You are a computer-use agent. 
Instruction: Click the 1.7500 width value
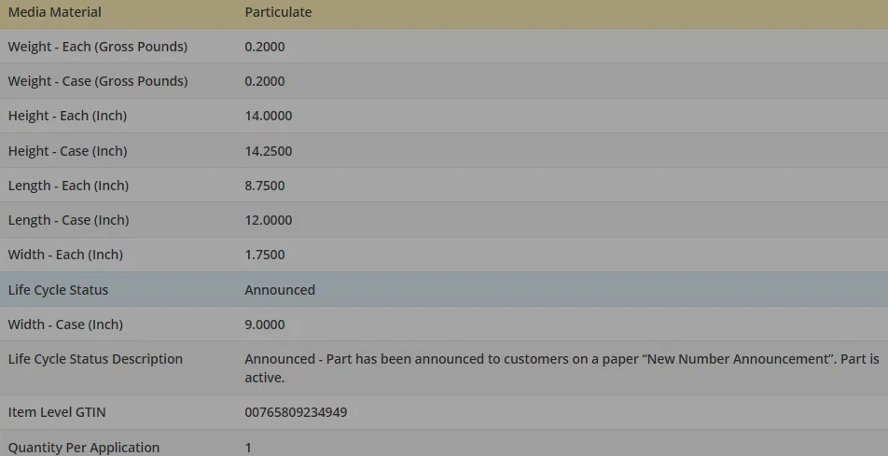(x=265, y=255)
